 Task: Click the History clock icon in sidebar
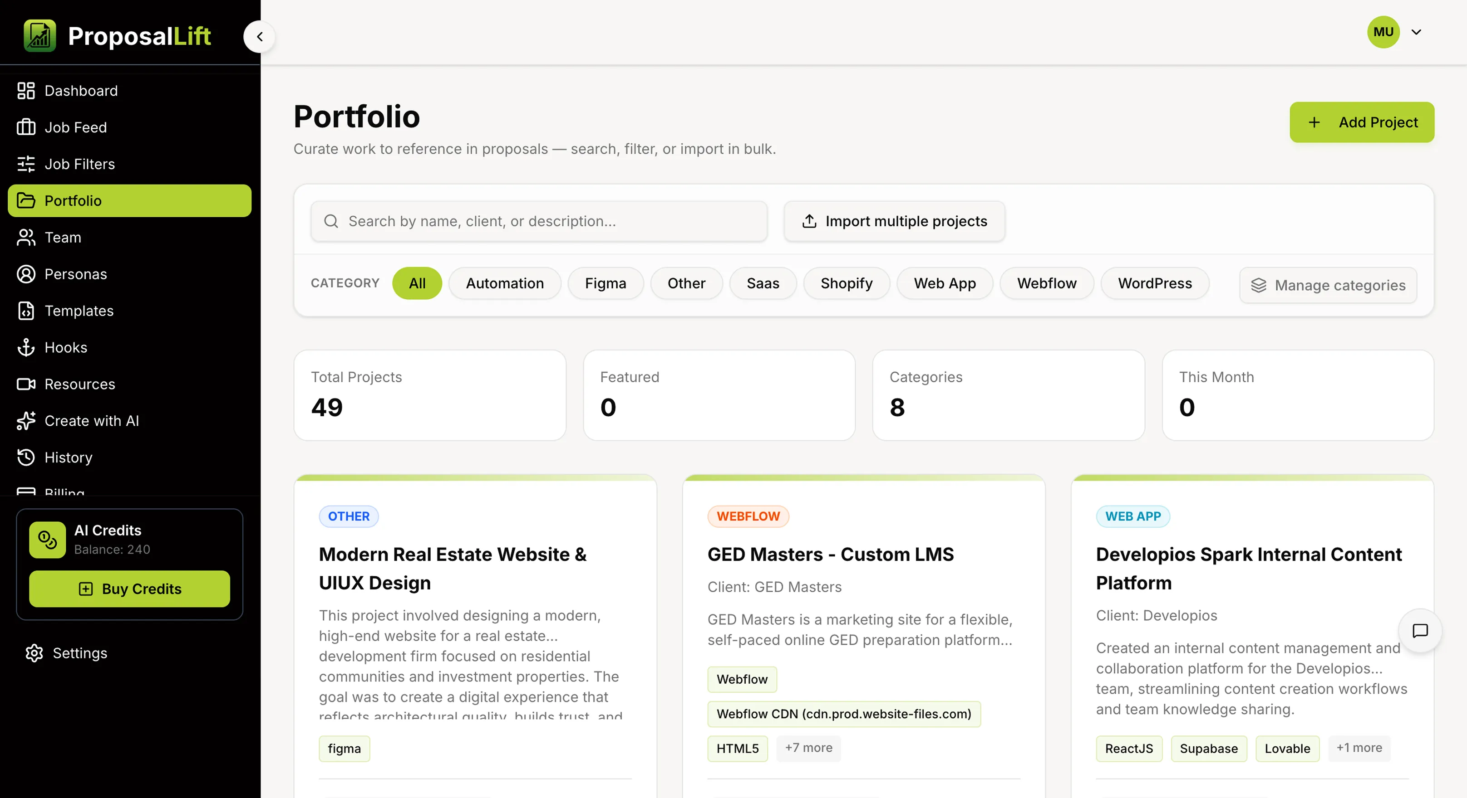tap(25, 457)
